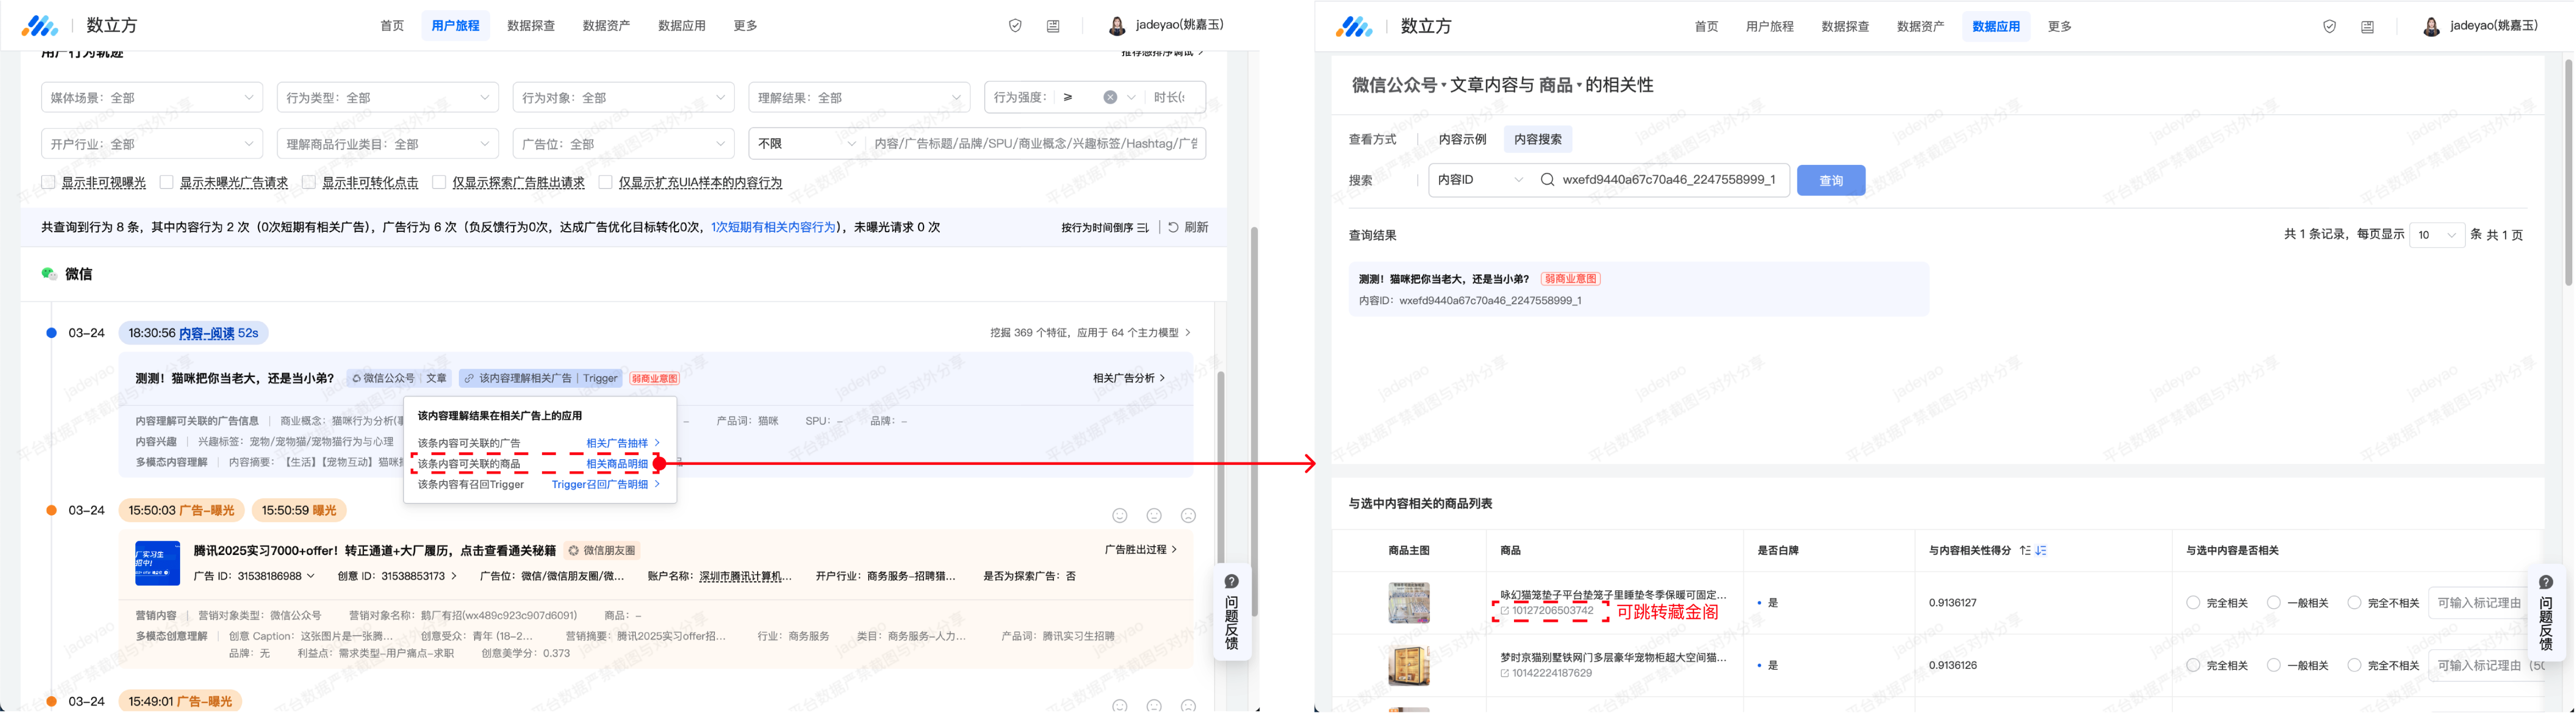
Task: Click descending sort icon for 与内容相关性得分
Action: coord(2041,551)
